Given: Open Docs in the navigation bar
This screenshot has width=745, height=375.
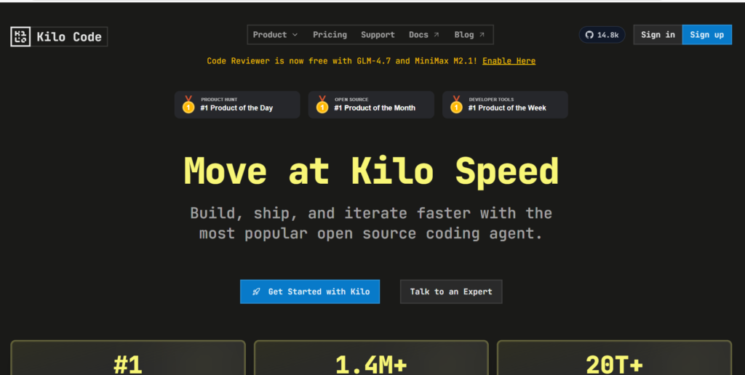Looking at the screenshot, I should coord(424,35).
